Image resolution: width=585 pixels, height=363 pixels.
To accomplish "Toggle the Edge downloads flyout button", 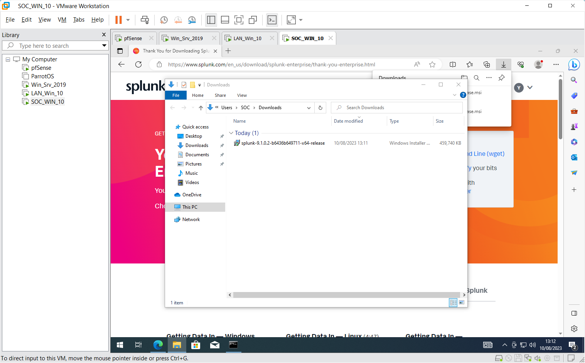I will tap(504, 64).
